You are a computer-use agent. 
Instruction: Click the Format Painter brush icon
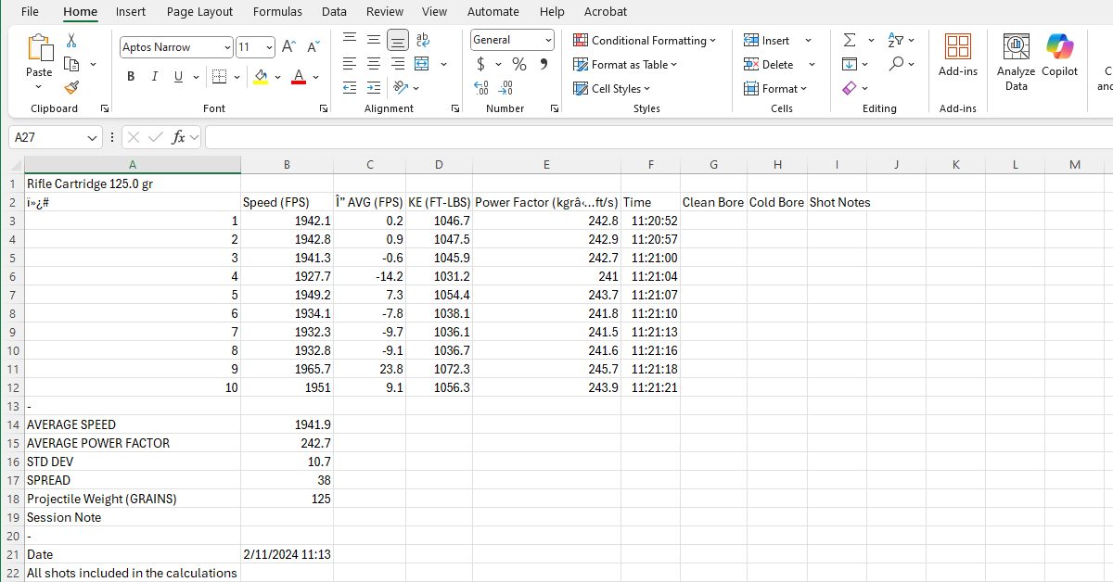point(71,87)
